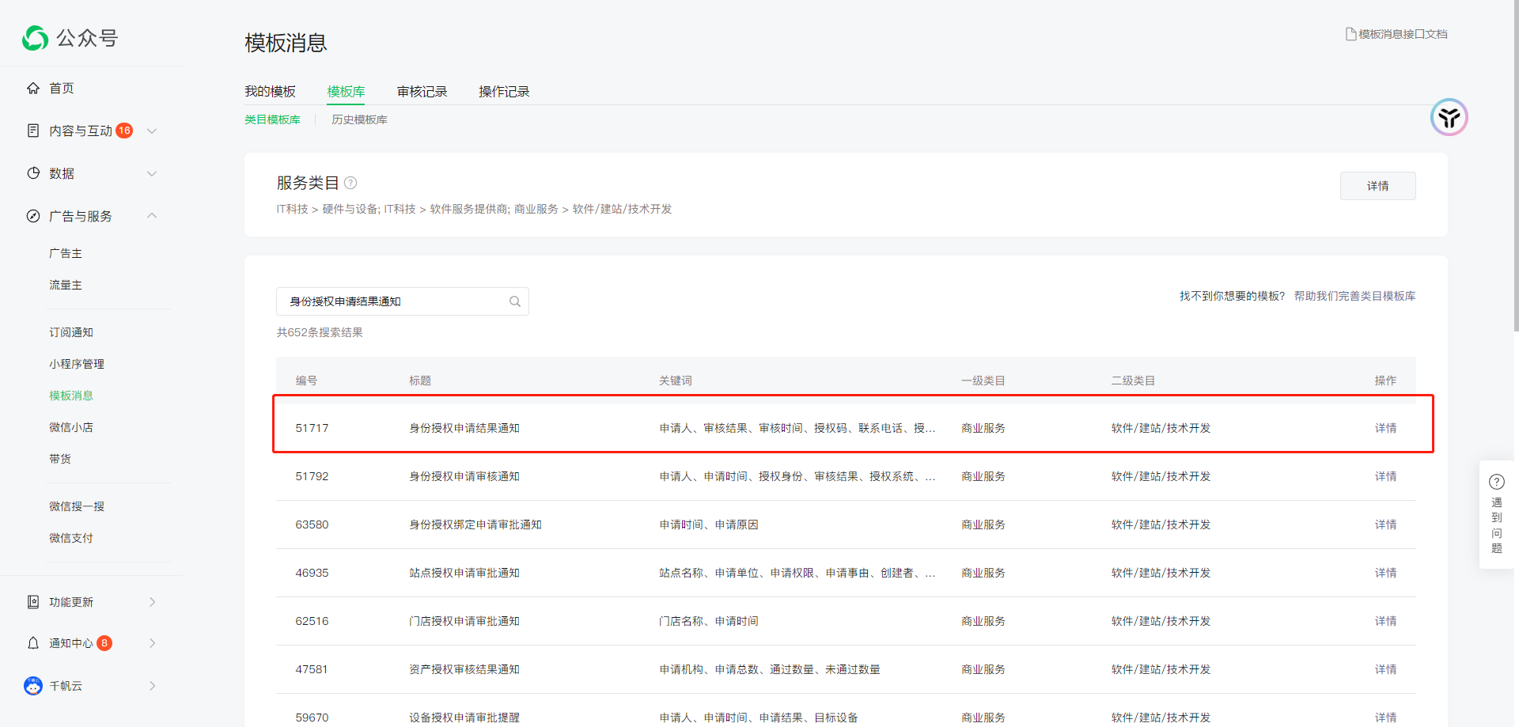Click the search magnifier icon

coord(515,301)
